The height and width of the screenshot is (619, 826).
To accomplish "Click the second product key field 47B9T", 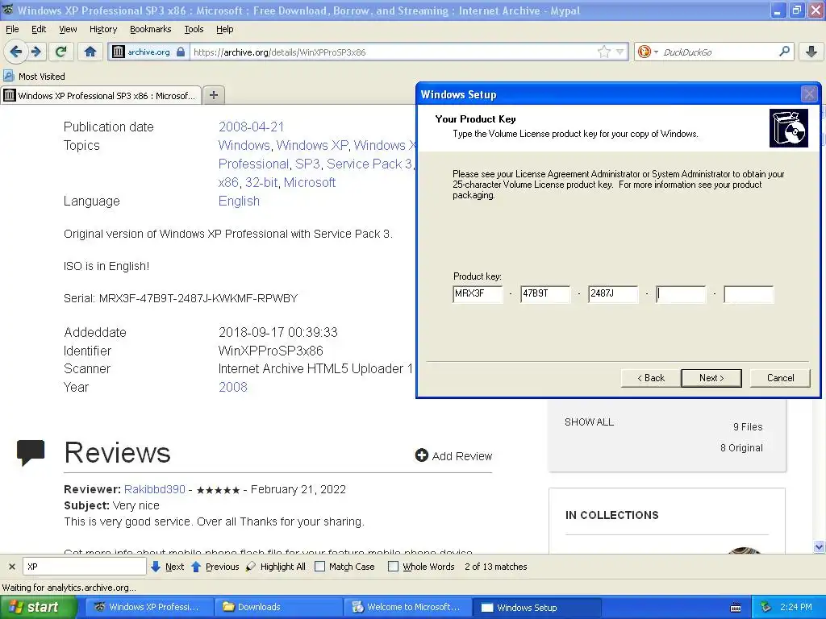I will tap(545, 293).
